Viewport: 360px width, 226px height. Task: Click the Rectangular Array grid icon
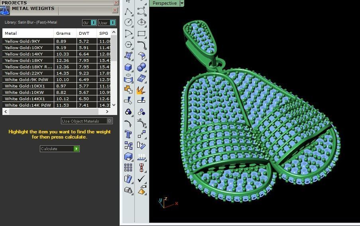[128, 168]
